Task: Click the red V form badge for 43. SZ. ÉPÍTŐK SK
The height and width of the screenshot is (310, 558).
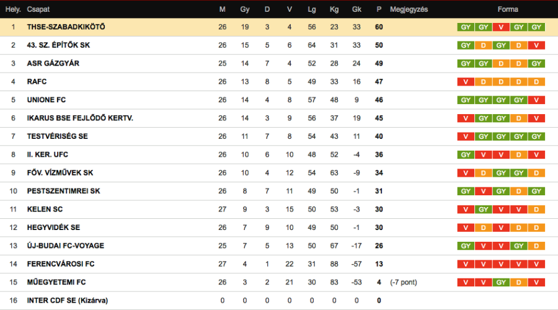Action: 537,45
